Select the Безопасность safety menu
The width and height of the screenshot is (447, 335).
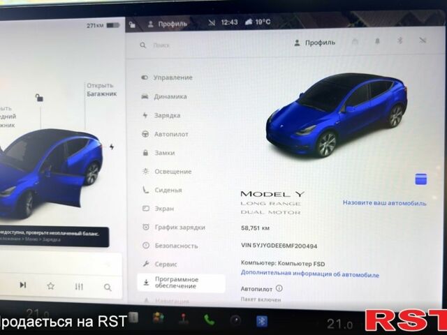[170, 246]
